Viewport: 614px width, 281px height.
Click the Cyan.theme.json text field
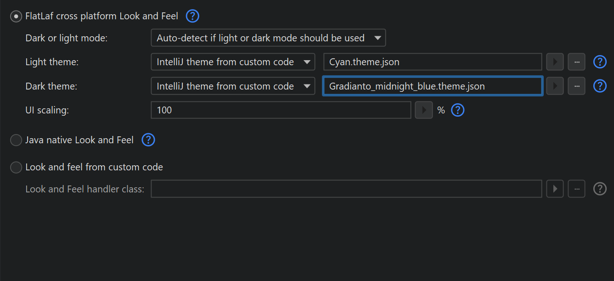coord(432,62)
